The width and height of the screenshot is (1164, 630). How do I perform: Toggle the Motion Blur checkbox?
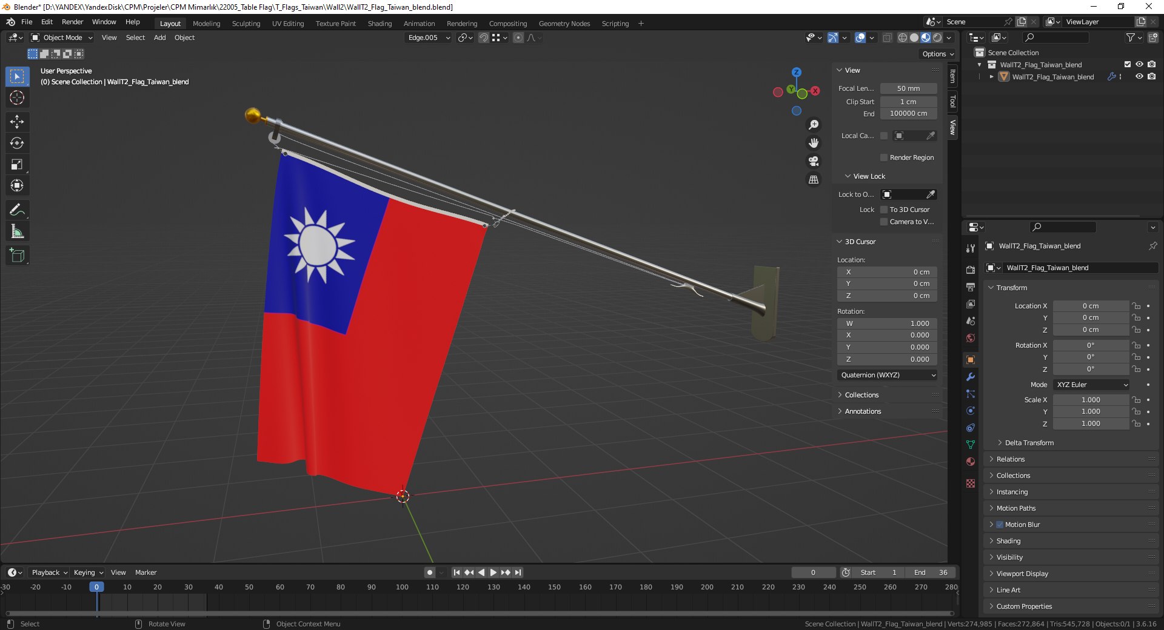[x=1000, y=525]
